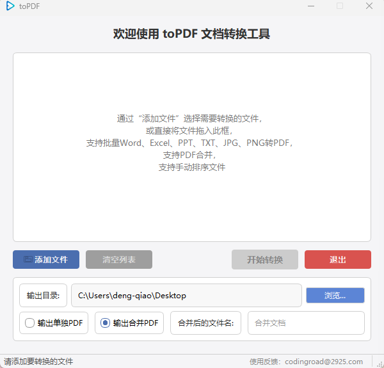The width and height of the screenshot is (384, 368).
Task: Click the 输出目录 label
Action: point(43,296)
